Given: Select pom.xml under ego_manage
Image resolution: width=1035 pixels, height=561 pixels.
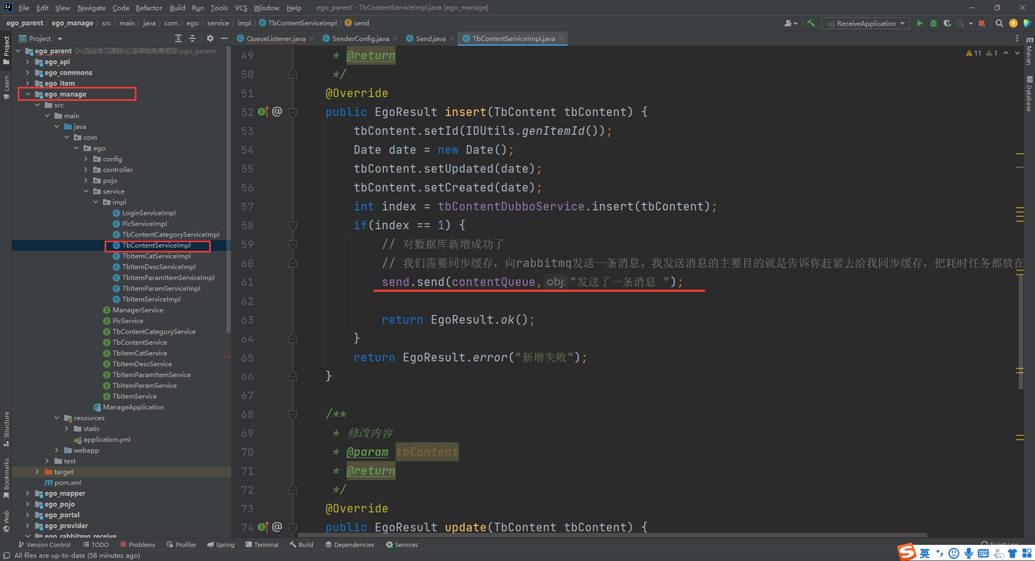Looking at the screenshot, I should [63, 482].
